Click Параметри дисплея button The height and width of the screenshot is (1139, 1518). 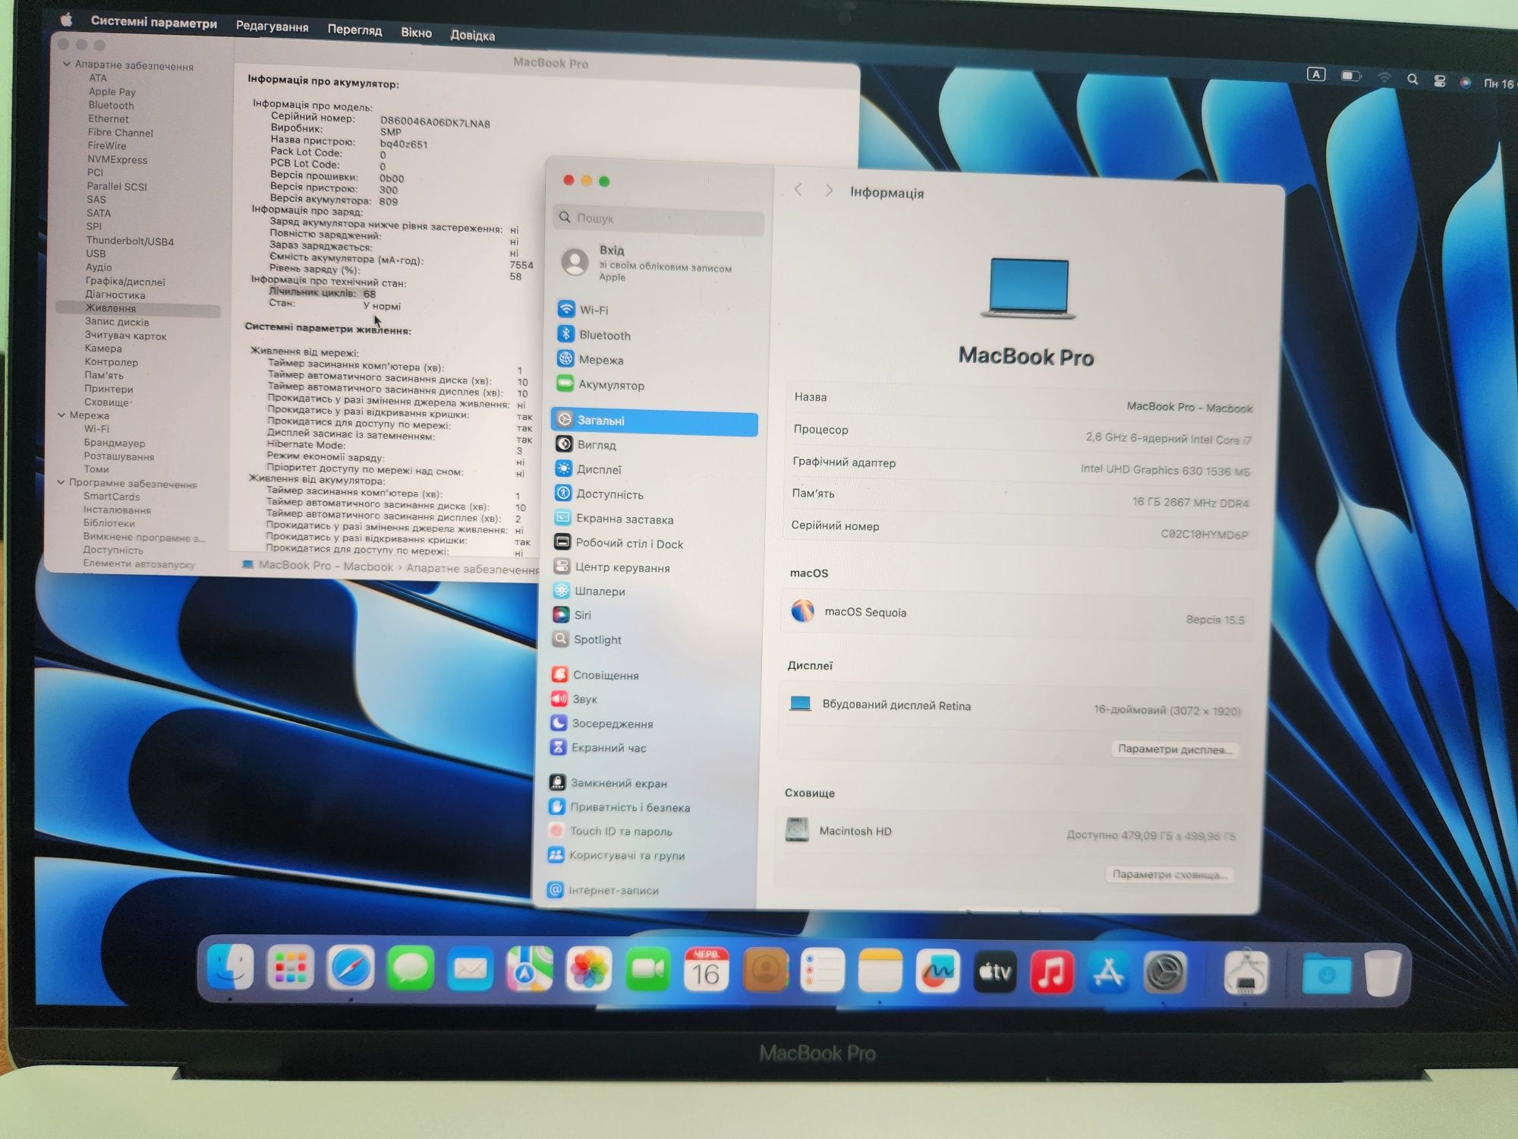(x=1174, y=749)
